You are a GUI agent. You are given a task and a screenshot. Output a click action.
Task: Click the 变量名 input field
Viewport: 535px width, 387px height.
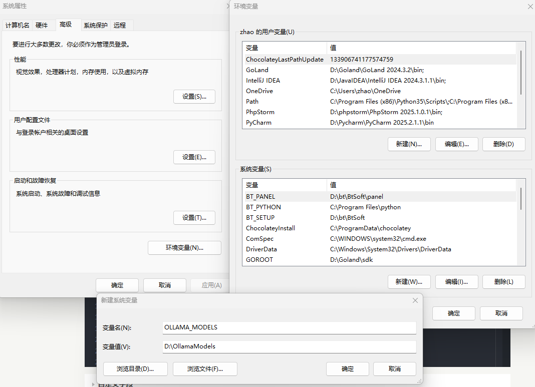pyautogui.click(x=289, y=327)
